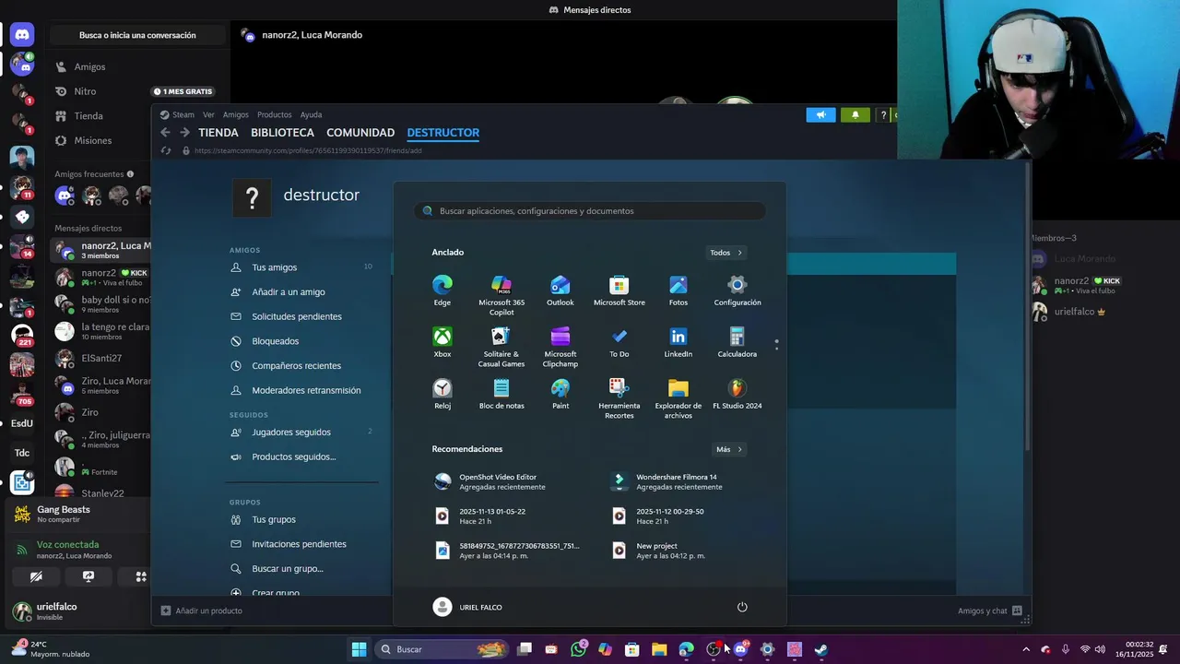
Task: Share screen in Discord voice panel
Action: coord(88,576)
